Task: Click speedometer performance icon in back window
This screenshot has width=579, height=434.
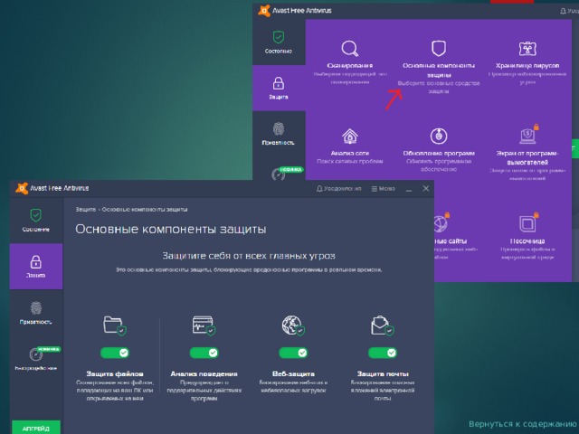Action: point(278,174)
